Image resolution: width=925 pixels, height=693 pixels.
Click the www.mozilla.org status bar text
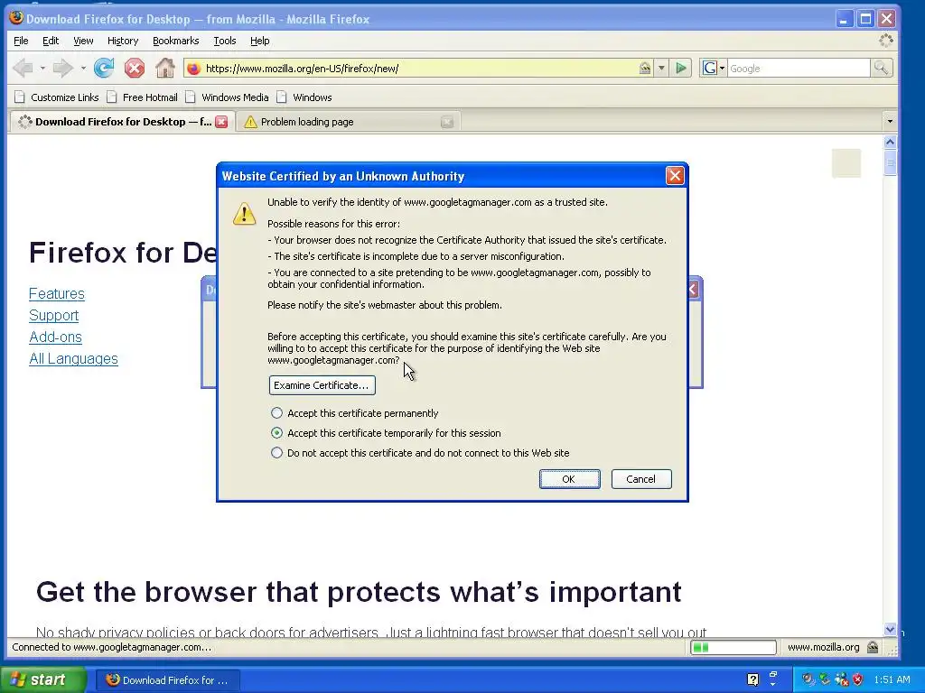[823, 647]
